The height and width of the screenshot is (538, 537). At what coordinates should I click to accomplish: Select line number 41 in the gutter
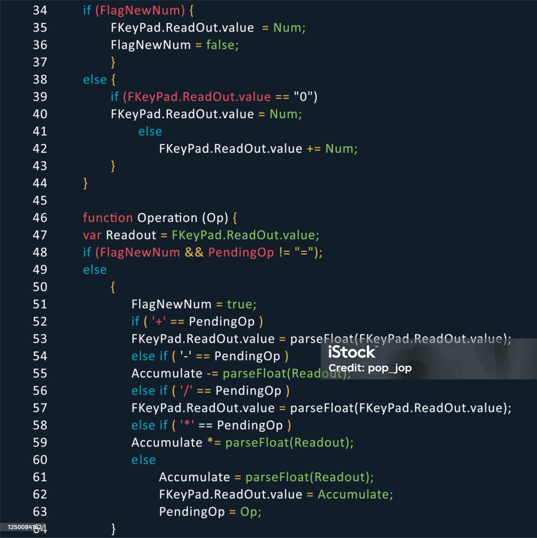pos(40,131)
